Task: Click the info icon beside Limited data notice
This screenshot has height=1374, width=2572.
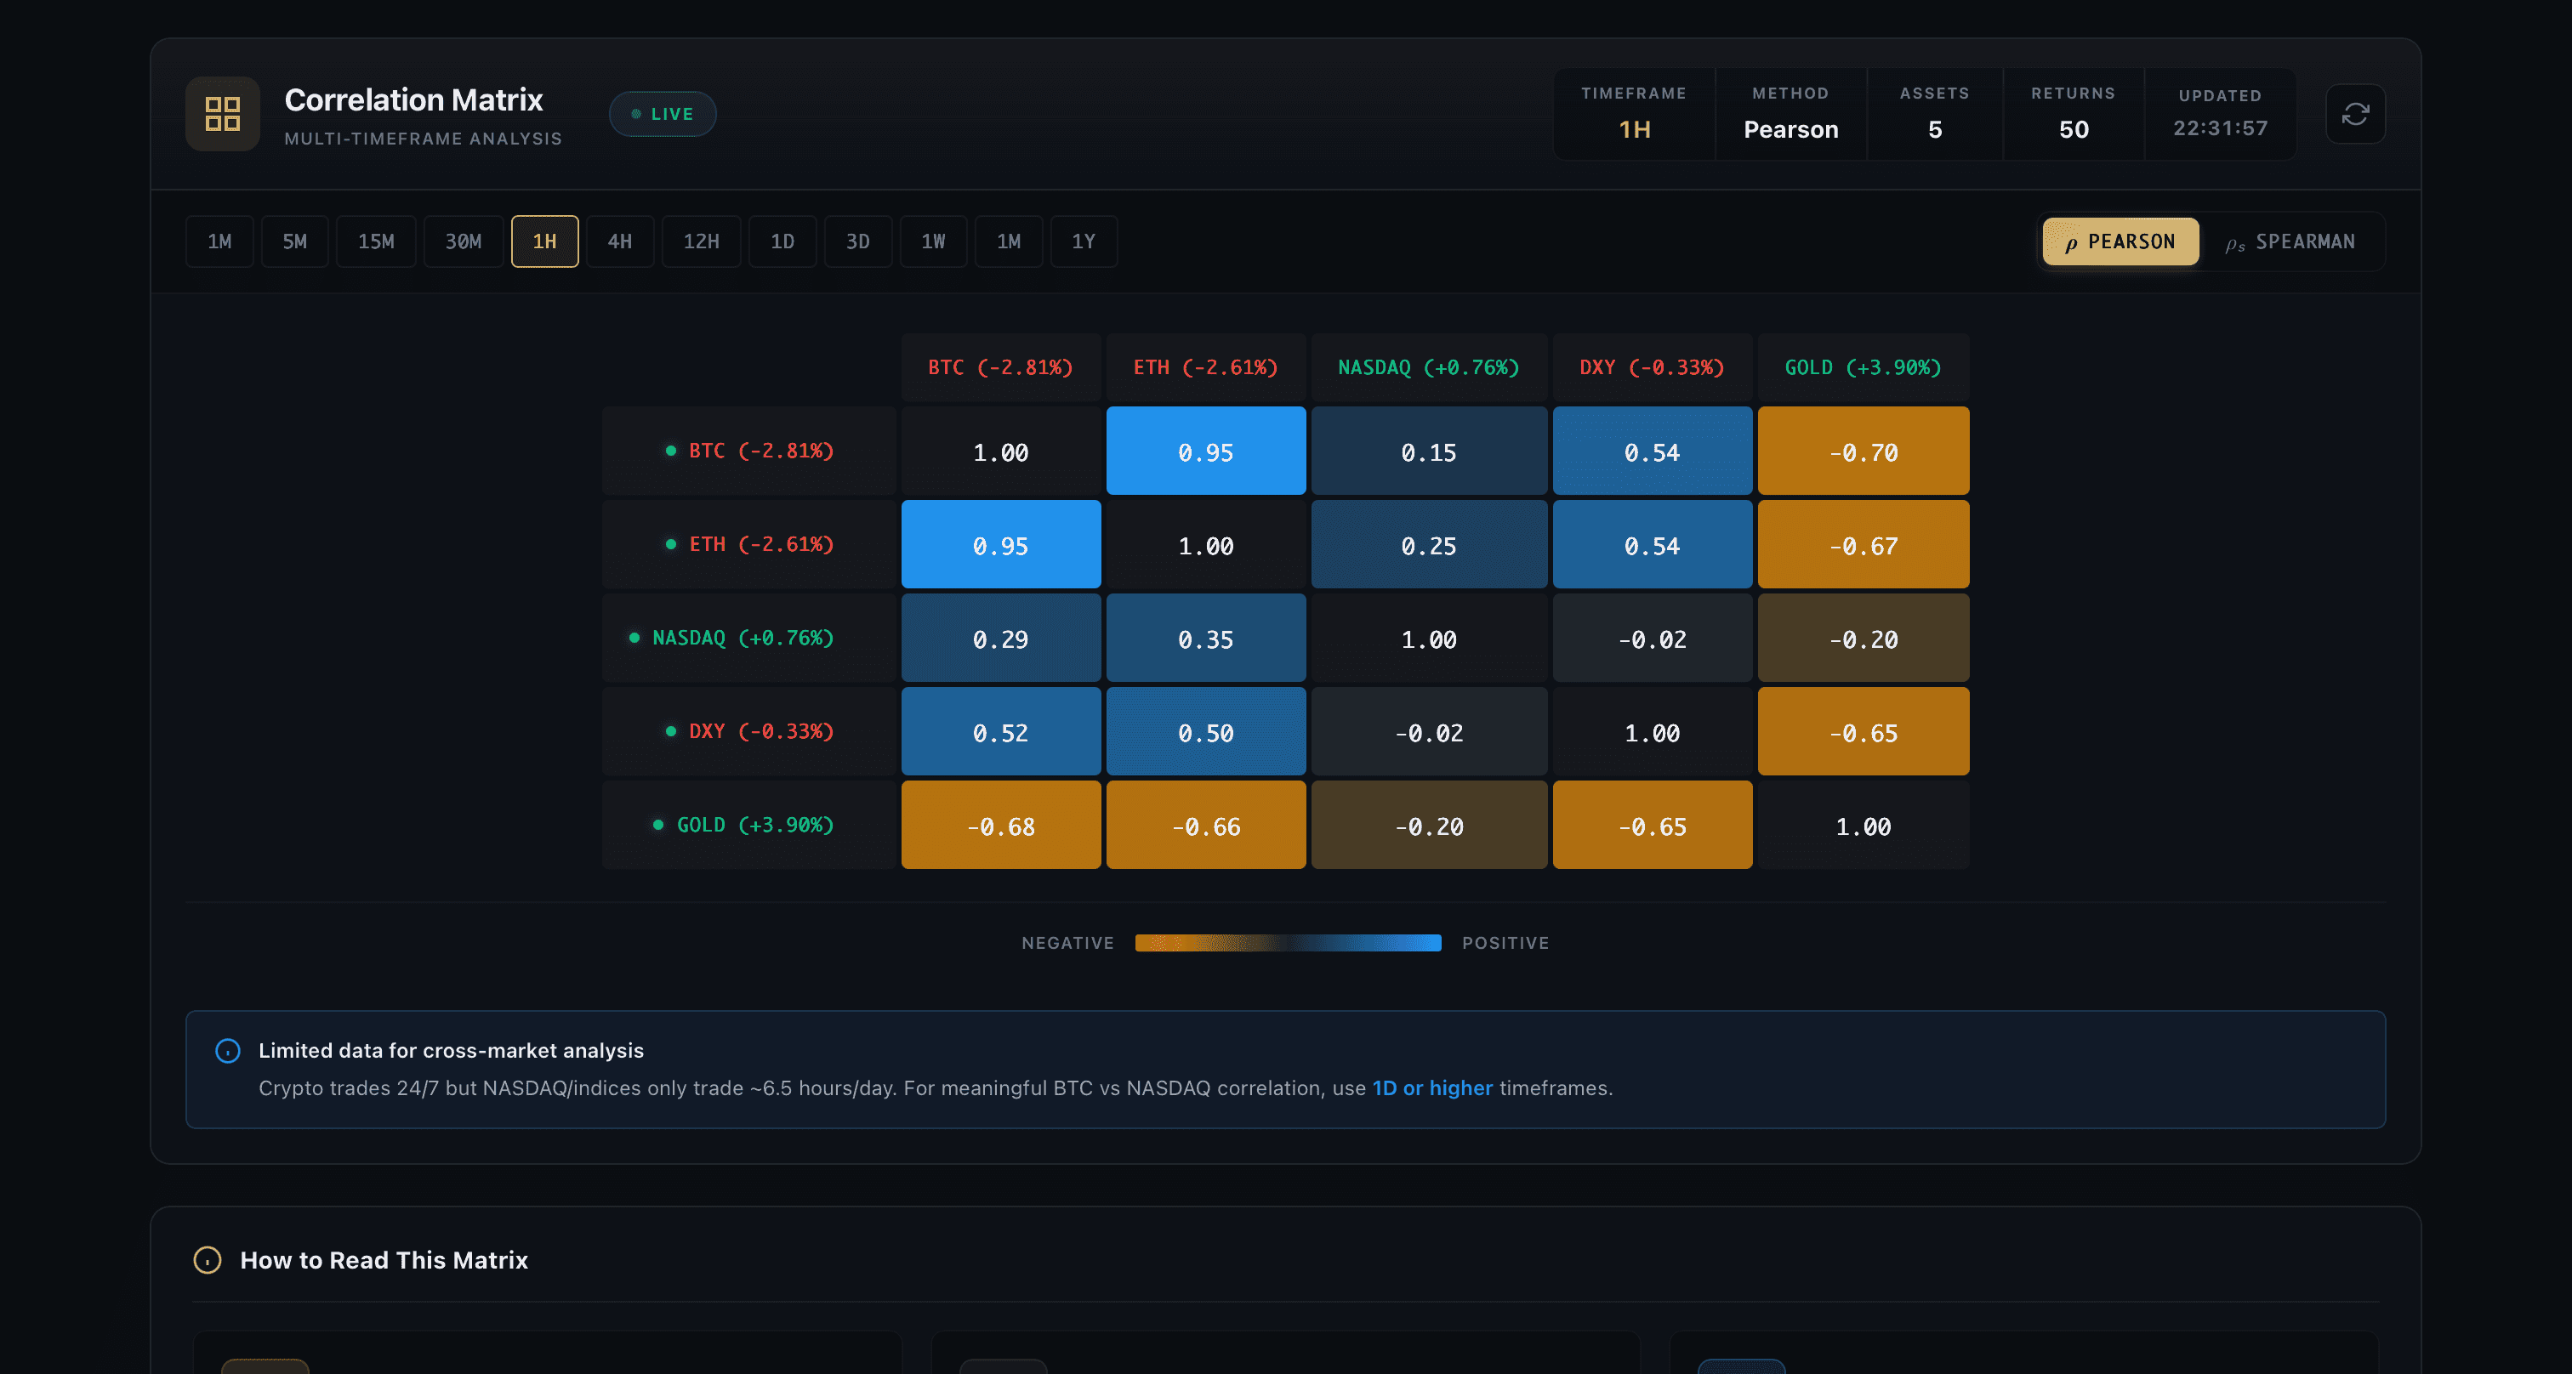Action: pyautogui.click(x=226, y=1050)
